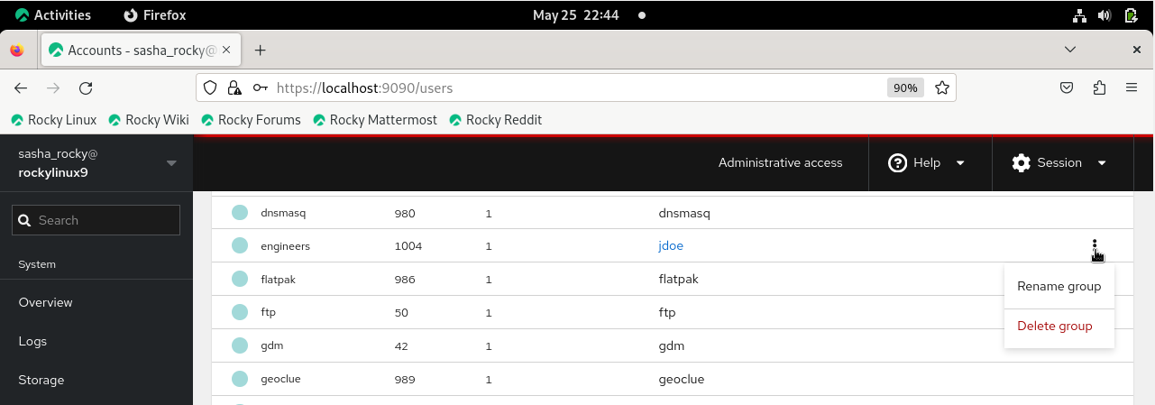Viewport: 1155px width, 405px height.
Task: Expand the Session dropdown menu
Action: coord(1059,163)
